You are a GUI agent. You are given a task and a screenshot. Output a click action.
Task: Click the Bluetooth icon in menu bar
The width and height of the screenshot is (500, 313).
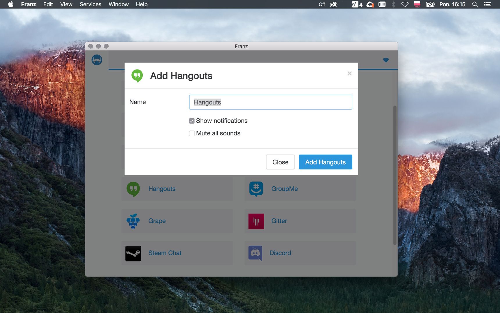[393, 4]
